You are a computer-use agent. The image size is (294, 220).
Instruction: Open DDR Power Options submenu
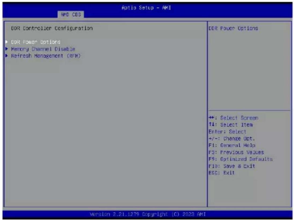click(x=36, y=42)
